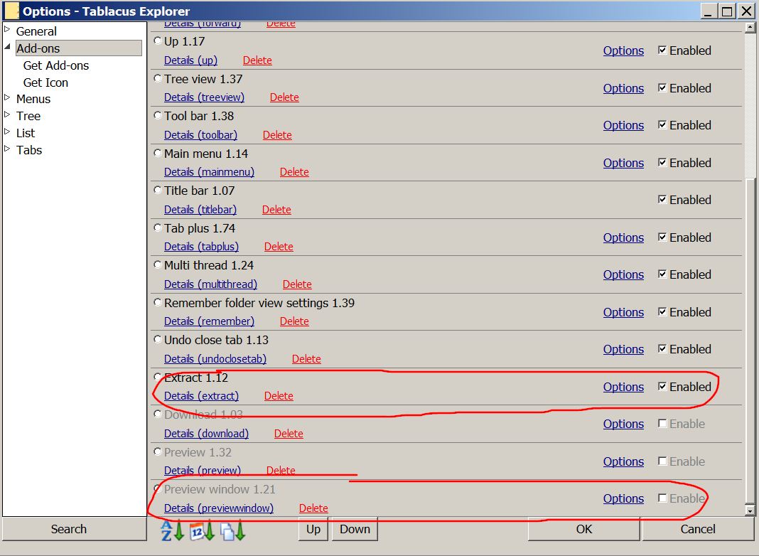Click the scrollbar up arrow
Image resolution: width=759 pixels, height=556 pixels.
750,27
